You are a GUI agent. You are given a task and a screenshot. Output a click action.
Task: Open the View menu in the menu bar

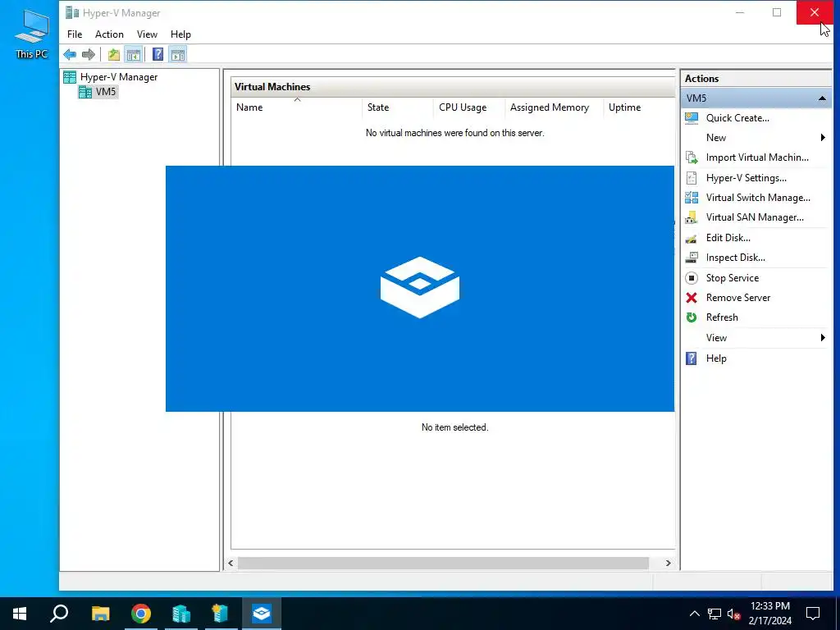point(147,34)
